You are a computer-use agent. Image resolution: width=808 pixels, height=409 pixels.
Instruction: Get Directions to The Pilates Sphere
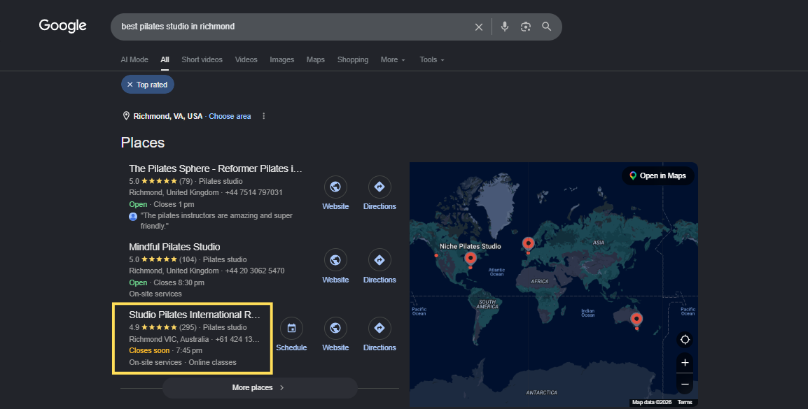(x=379, y=194)
